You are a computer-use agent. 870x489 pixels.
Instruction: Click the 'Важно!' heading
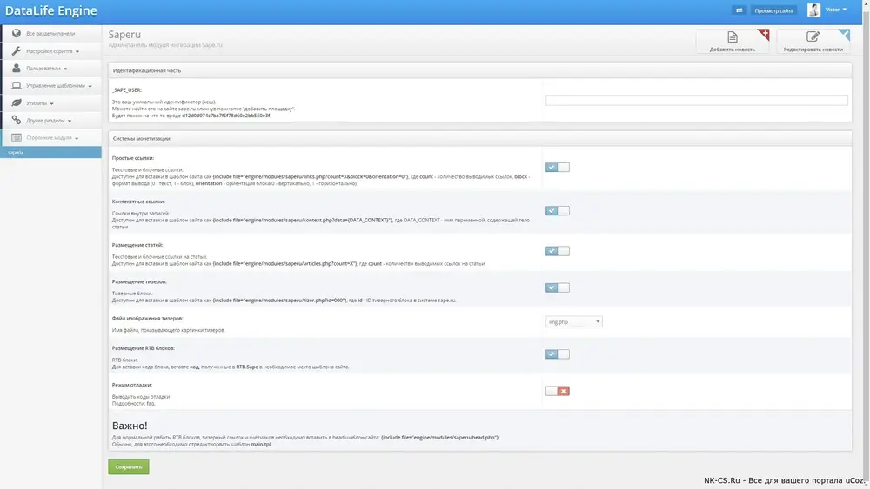pyautogui.click(x=130, y=426)
